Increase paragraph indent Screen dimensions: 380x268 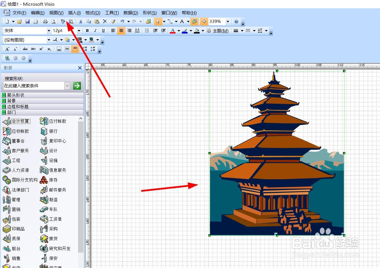pyautogui.click(x=163, y=31)
